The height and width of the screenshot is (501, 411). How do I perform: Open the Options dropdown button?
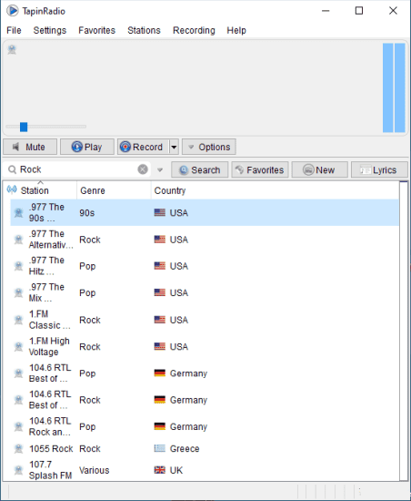(209, 147)
